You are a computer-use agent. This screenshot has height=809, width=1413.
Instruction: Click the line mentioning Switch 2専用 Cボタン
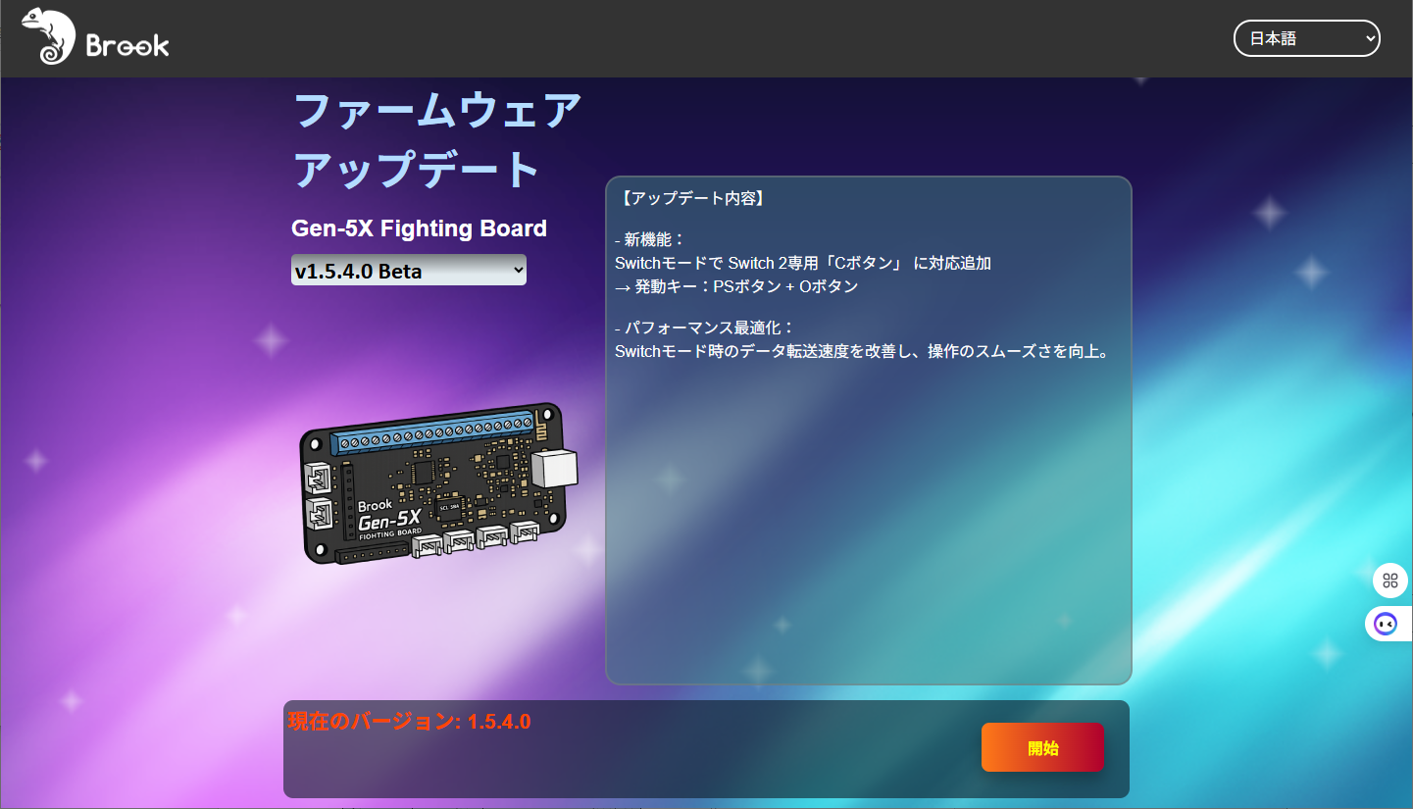pyautogui.click(x=803, y=263)
